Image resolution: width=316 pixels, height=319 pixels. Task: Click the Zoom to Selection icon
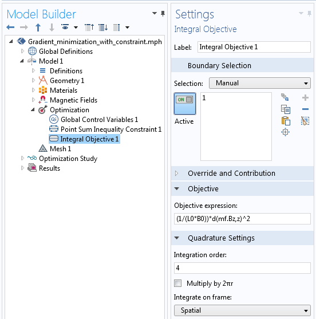pyautogui.click(x=285, y=132)
